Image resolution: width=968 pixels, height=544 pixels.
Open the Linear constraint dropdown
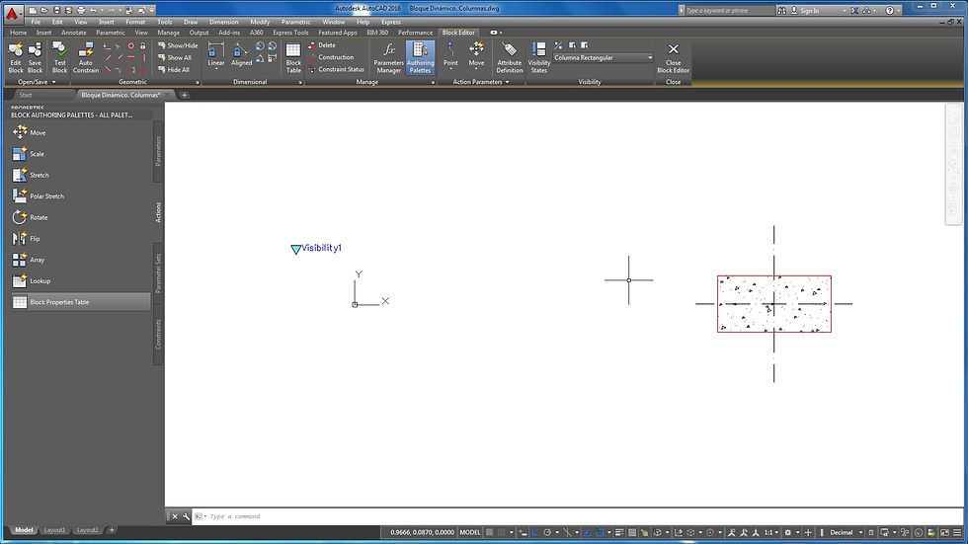pos(216,69)
